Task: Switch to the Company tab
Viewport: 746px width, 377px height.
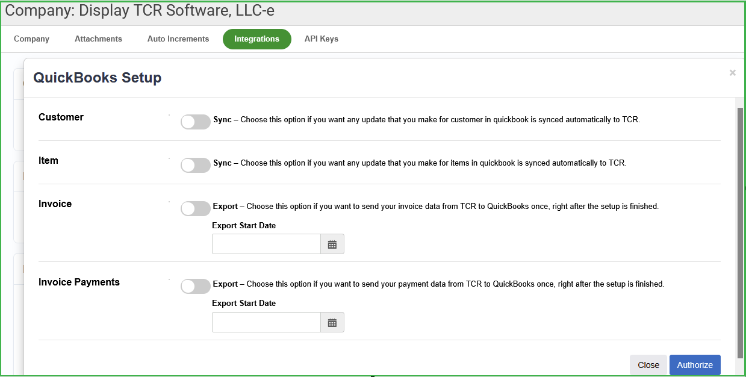Action: pyautogui.click(x=31, y=39)
